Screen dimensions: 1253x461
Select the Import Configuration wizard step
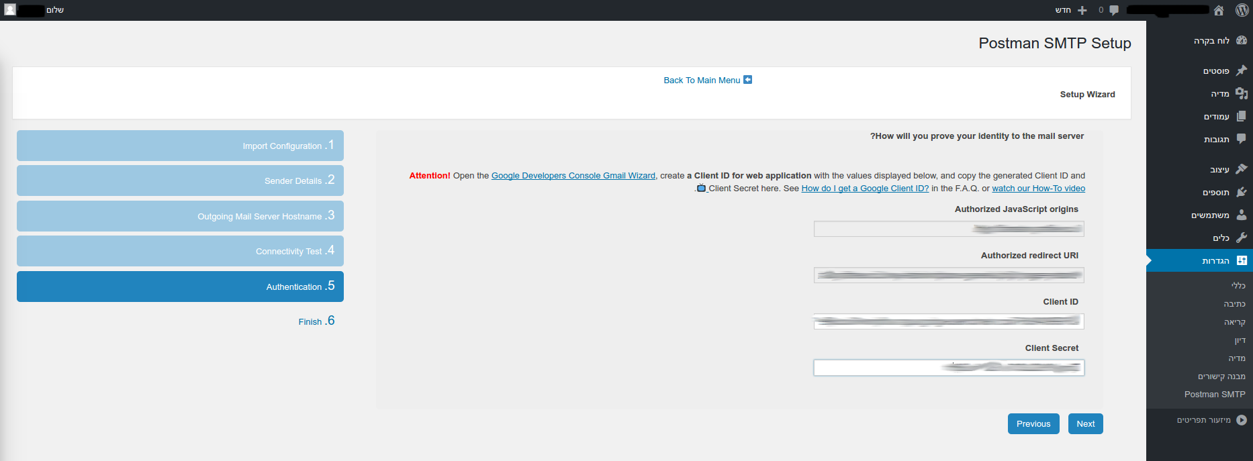coord(180,146)
